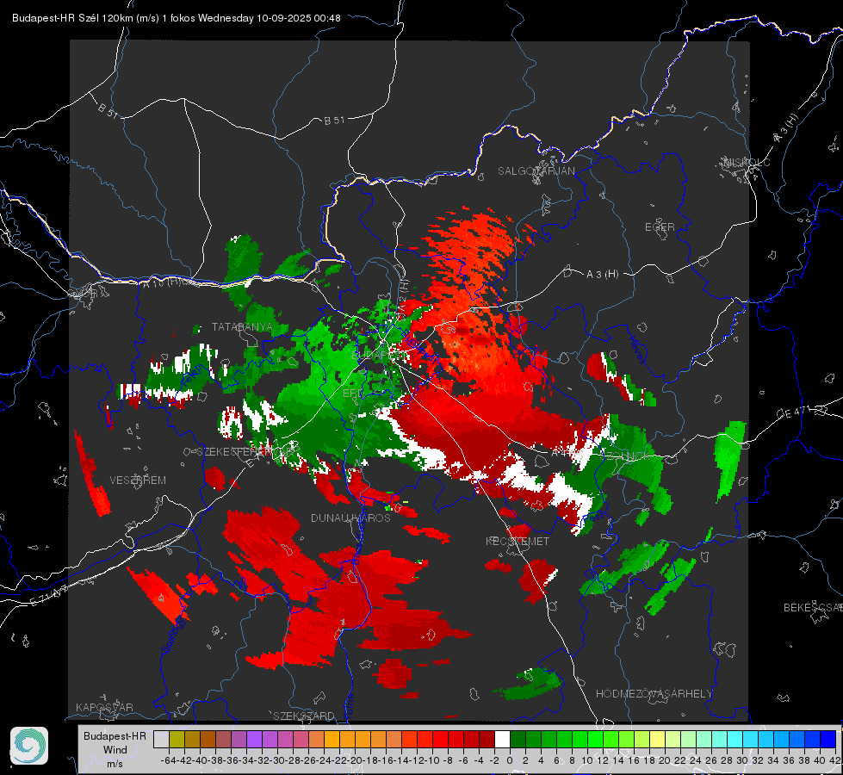This screenshot has width=843, height=775.
Task: Click the BÉKÉSCSABA city label
Action: pyautogui.click(x=813, y=607)
